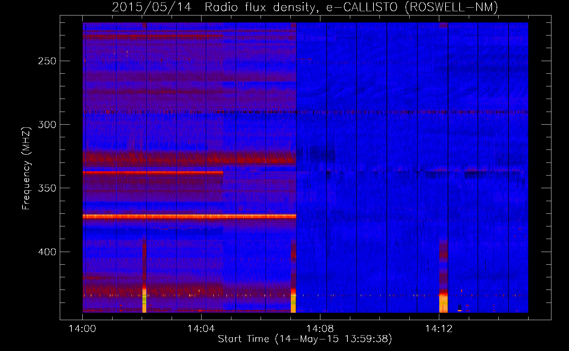Click the "Frequency (MHZ)" axis label

point(26,168)
